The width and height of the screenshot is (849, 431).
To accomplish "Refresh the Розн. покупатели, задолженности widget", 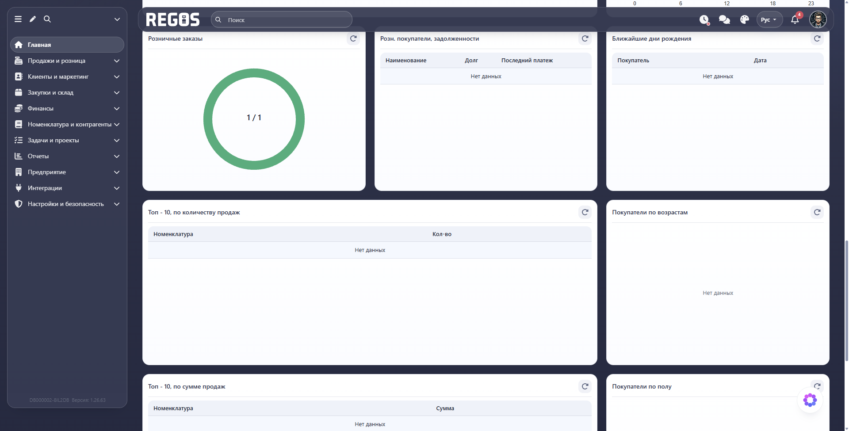I will (x=585, y=38).
